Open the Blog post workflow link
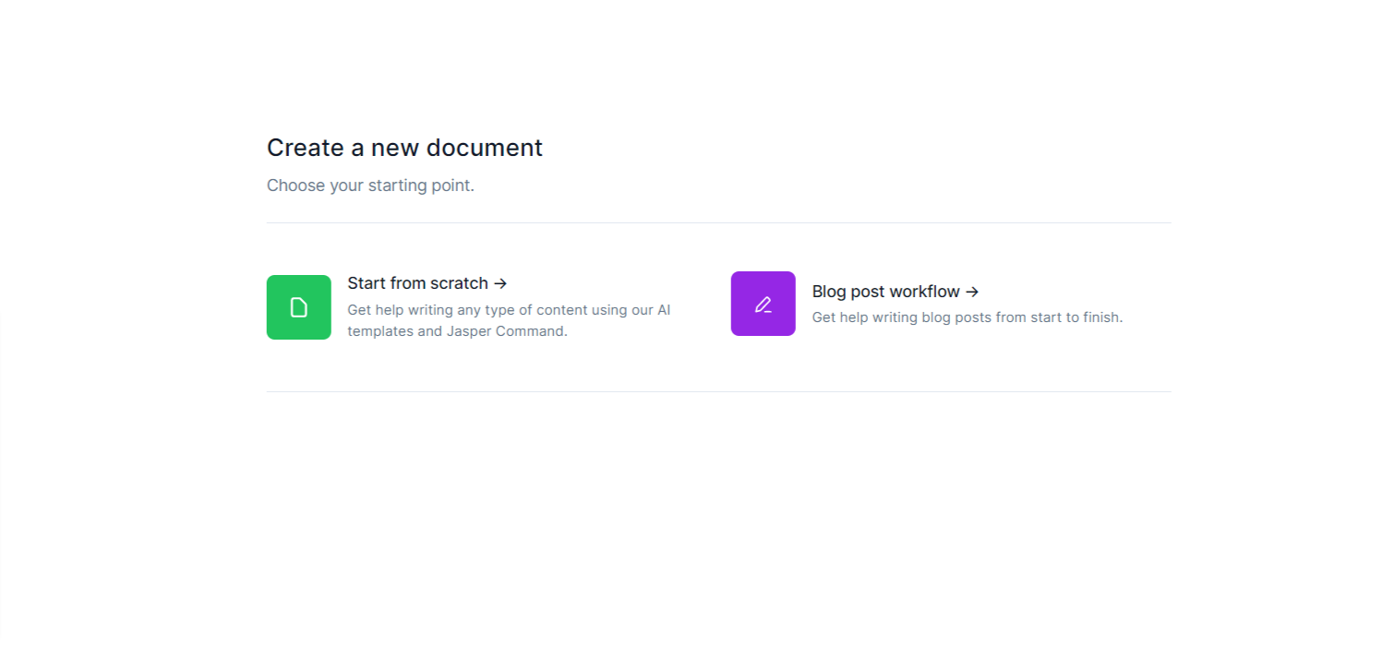1383x658 pixels. (x=896, y=292)
